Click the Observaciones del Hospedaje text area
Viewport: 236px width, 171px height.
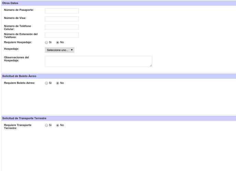pyautogui.click(x=98, y=61)
